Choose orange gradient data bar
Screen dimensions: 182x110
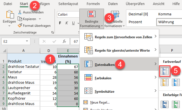tap(165, 82)
